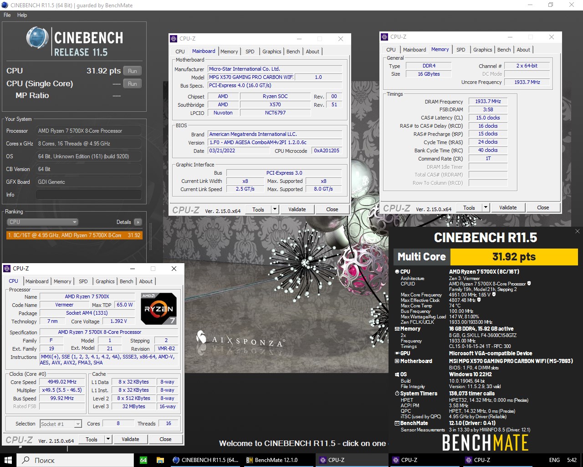Open the Windows Start menu
Viewport: 583px width, 467px height.
(x=8, y=460)
